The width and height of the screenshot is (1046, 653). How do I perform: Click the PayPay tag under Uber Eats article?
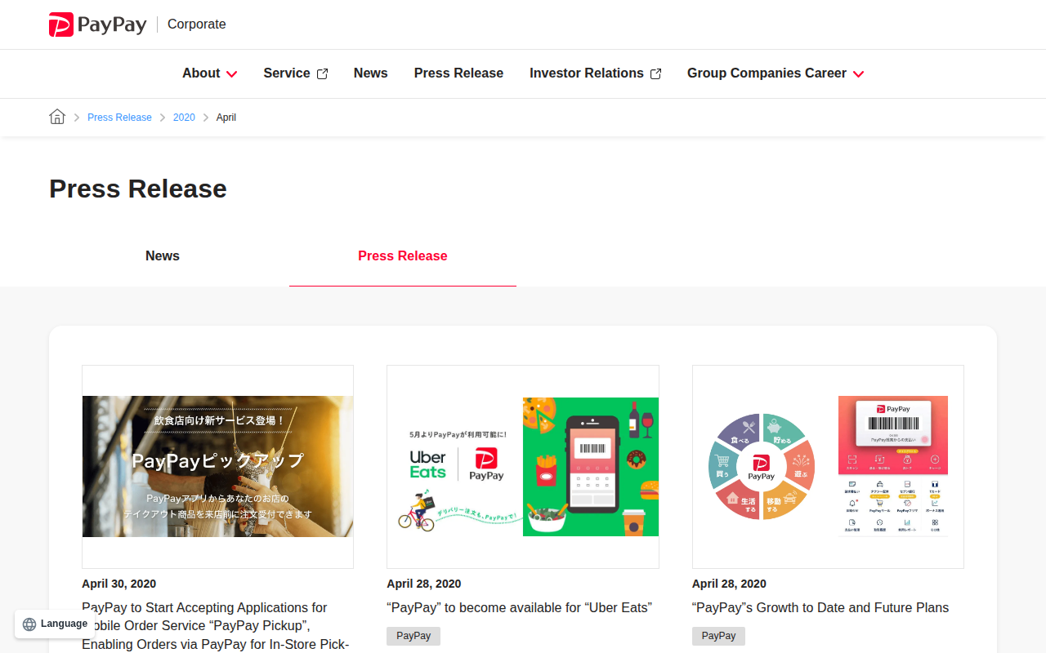(x=413, y=636)
